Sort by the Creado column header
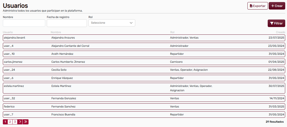 tap(280, 32)
